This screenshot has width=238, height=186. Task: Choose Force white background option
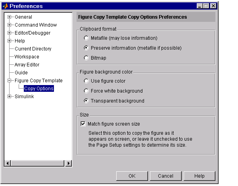click(x=86, y=91)
